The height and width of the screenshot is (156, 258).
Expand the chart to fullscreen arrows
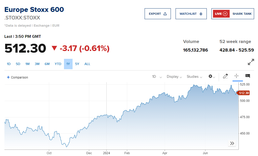point(250,62)
